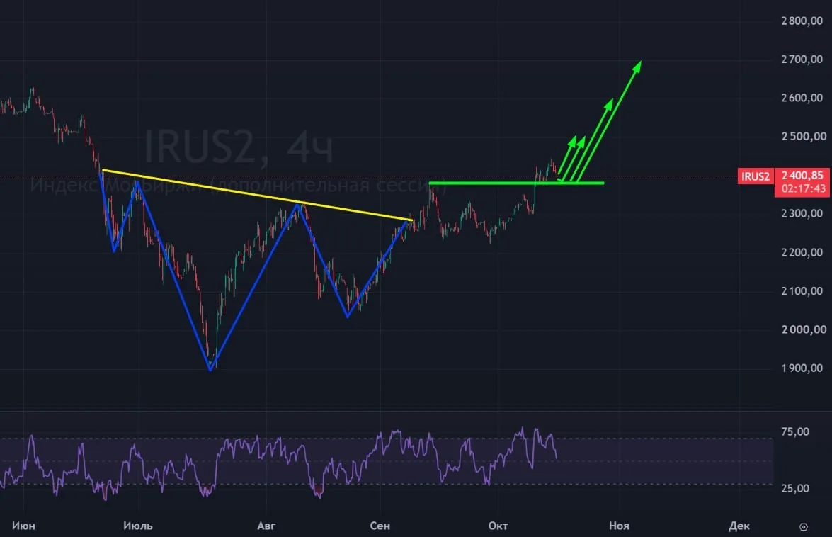Click the Окт label on the time axis
This screenshot has width=832, height=537.
pos(498,526)
